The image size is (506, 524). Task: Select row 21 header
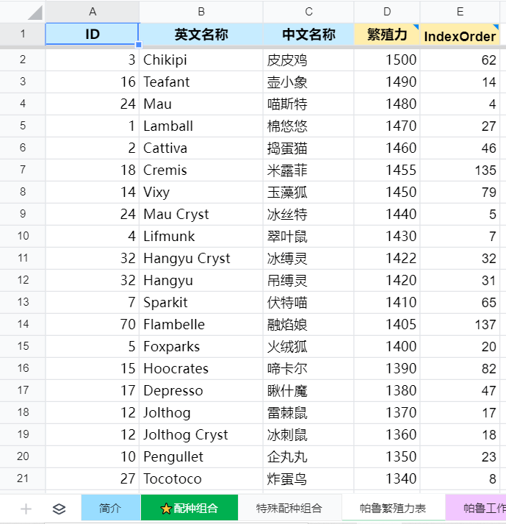pos(22,478)
